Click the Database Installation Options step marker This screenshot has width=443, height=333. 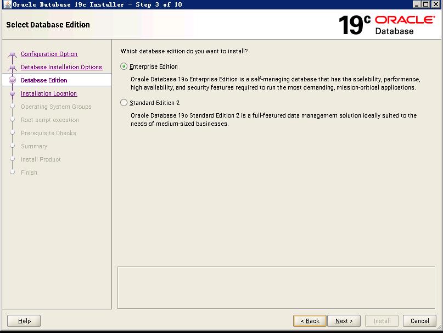[x=12, y=68]
